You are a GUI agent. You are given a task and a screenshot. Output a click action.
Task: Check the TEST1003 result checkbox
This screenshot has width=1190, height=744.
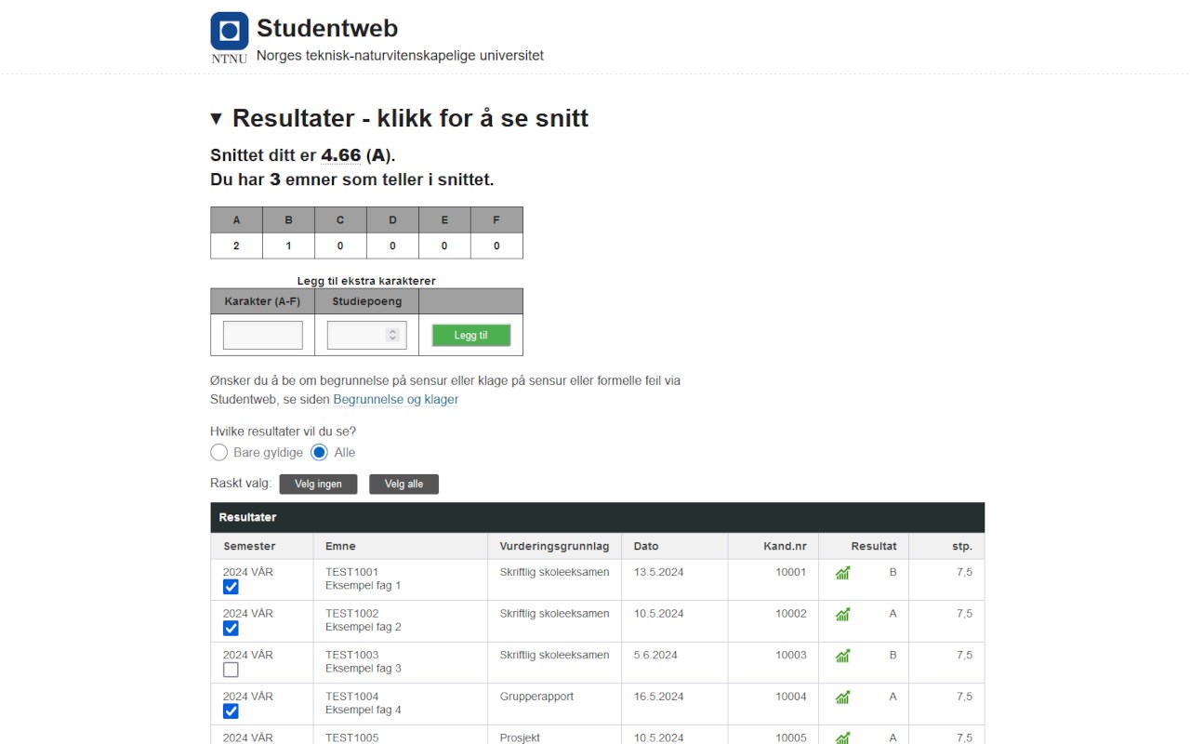tap(231, 670)
